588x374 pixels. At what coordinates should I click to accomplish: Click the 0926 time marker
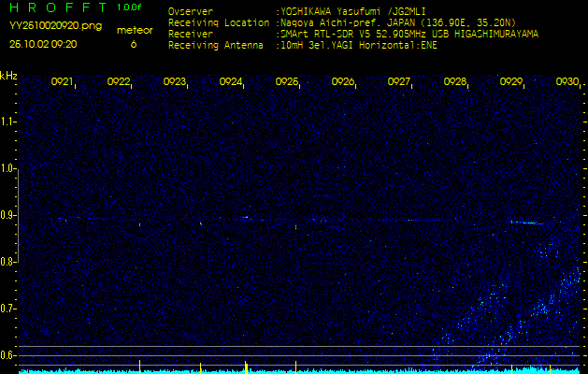(343, 81)
